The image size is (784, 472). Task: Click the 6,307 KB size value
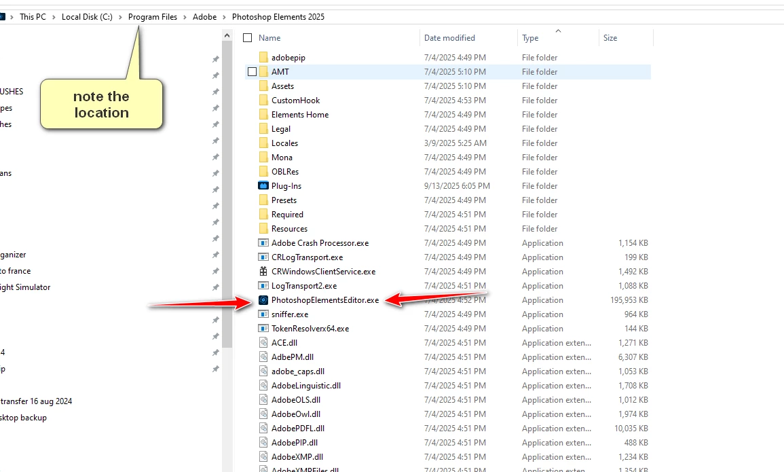[633, 357]
